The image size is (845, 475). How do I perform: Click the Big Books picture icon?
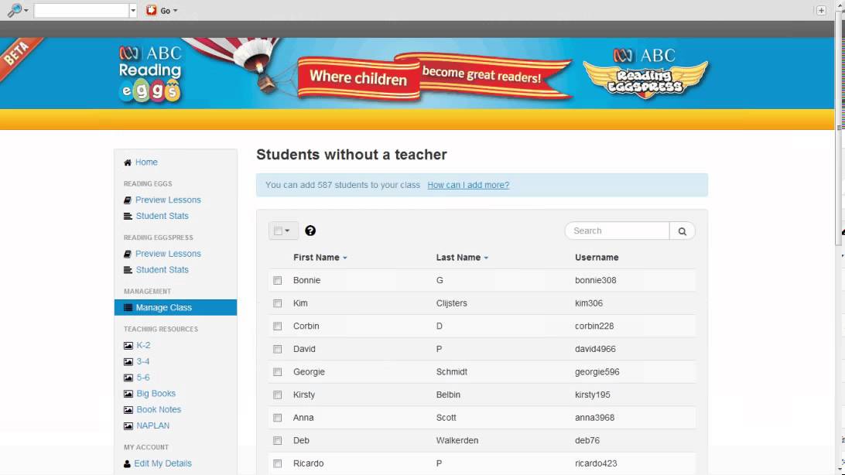pos(128,394)
